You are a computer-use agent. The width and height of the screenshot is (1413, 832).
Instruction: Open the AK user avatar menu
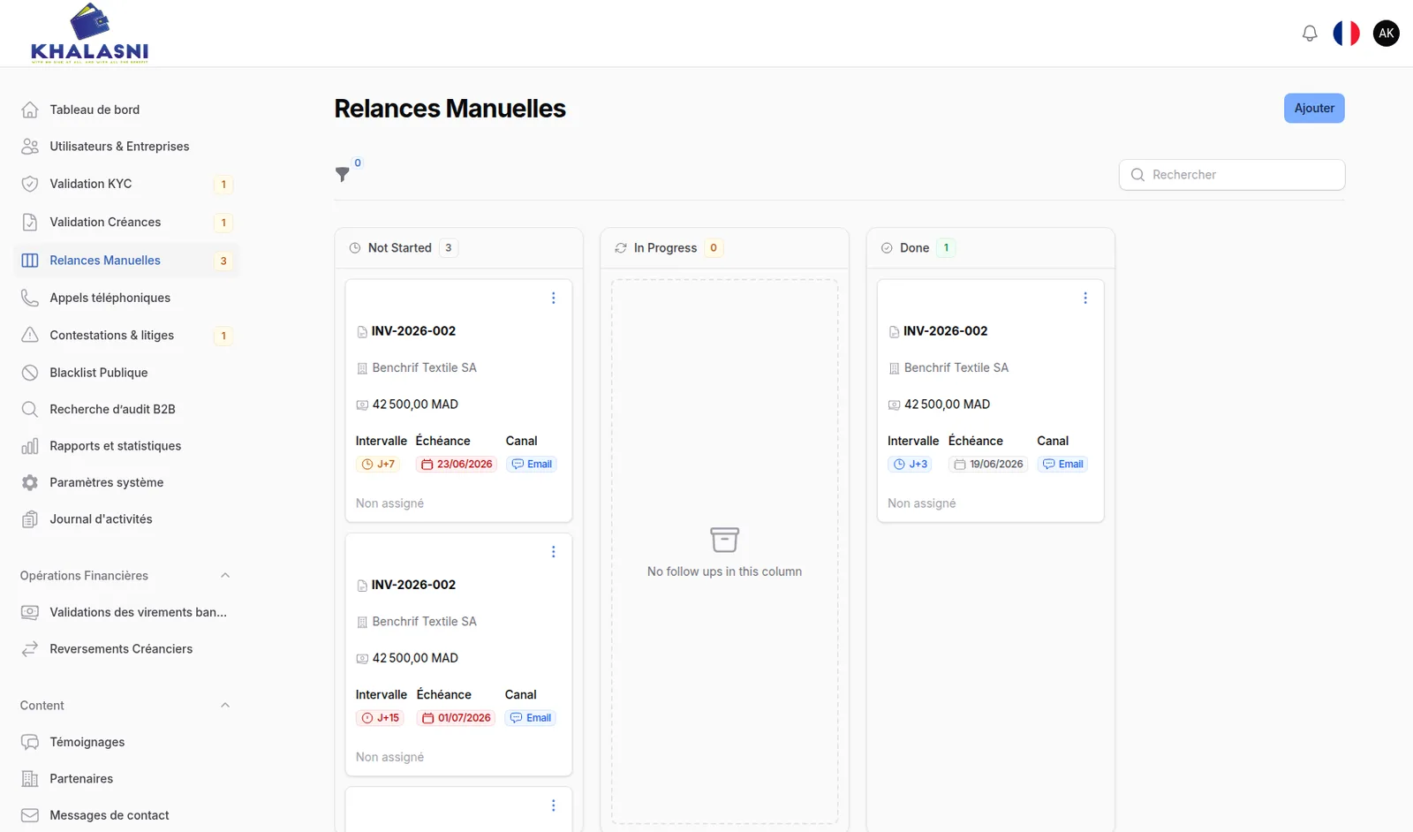[x=1387, y=34]
